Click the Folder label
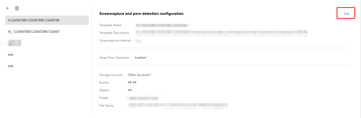This screenshot has width=361, height=118. 104,98
